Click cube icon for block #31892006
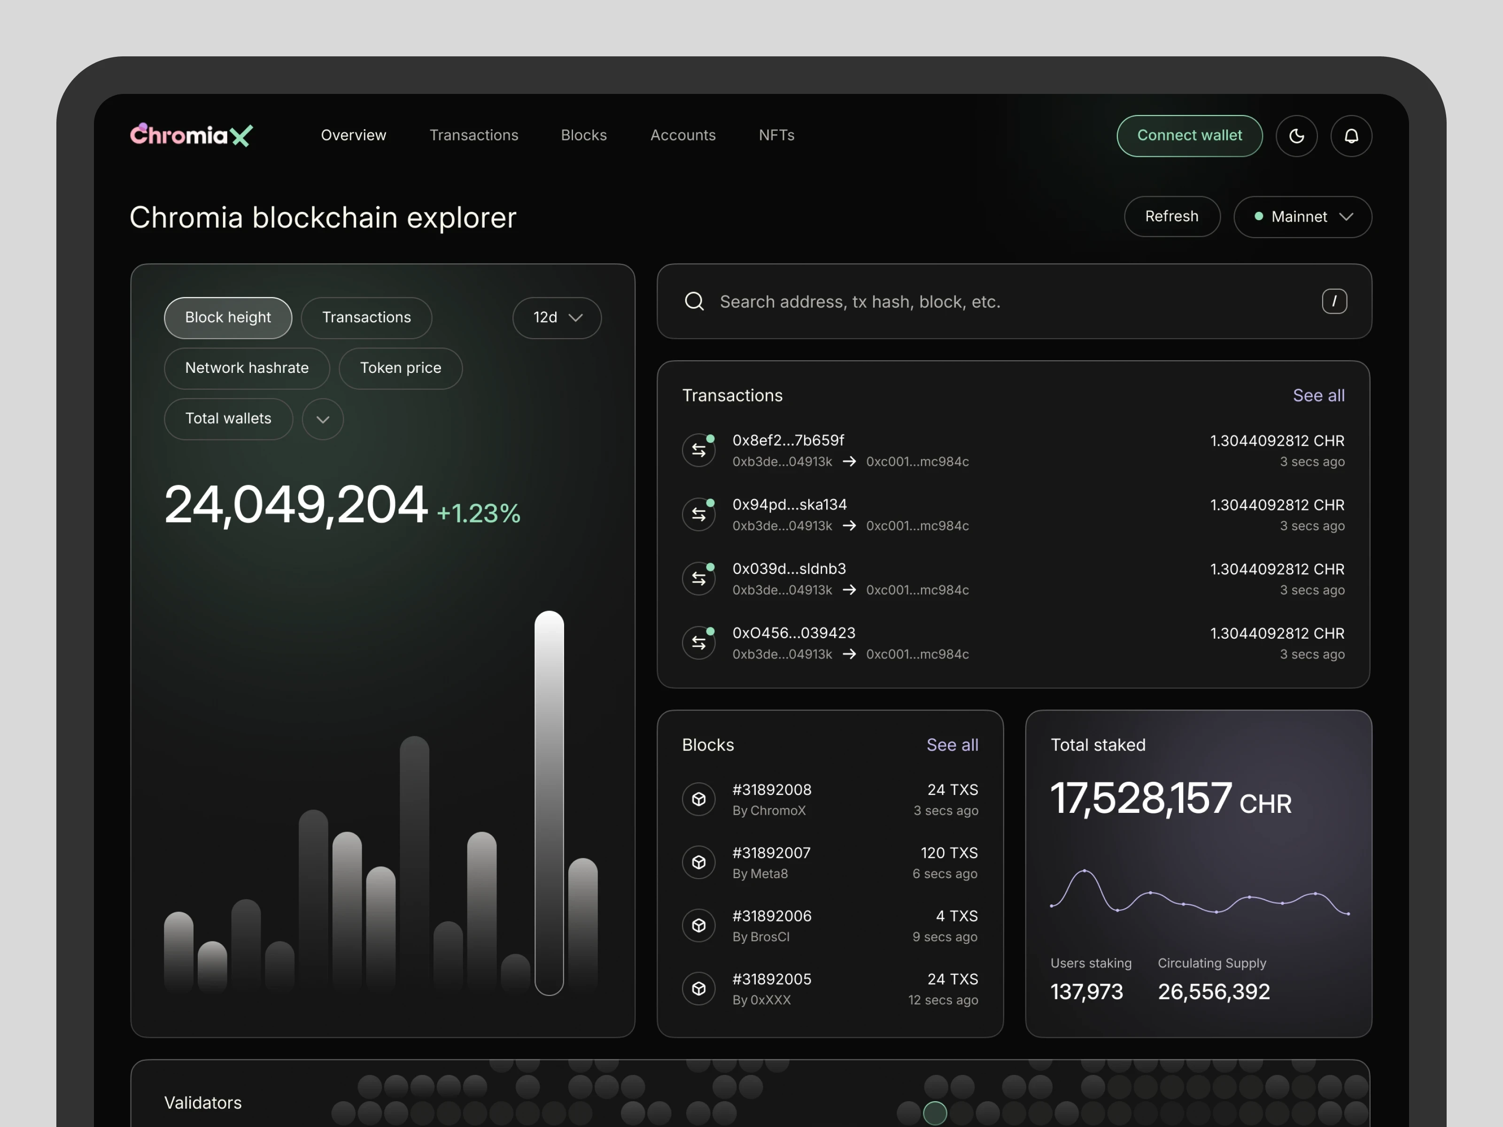Image resolution: width=1503 pixels, height=1127 pixels. click(x=698, y=925)
